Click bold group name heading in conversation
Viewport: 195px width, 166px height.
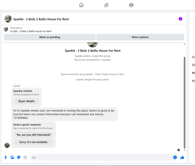click(x=92, y=51)
